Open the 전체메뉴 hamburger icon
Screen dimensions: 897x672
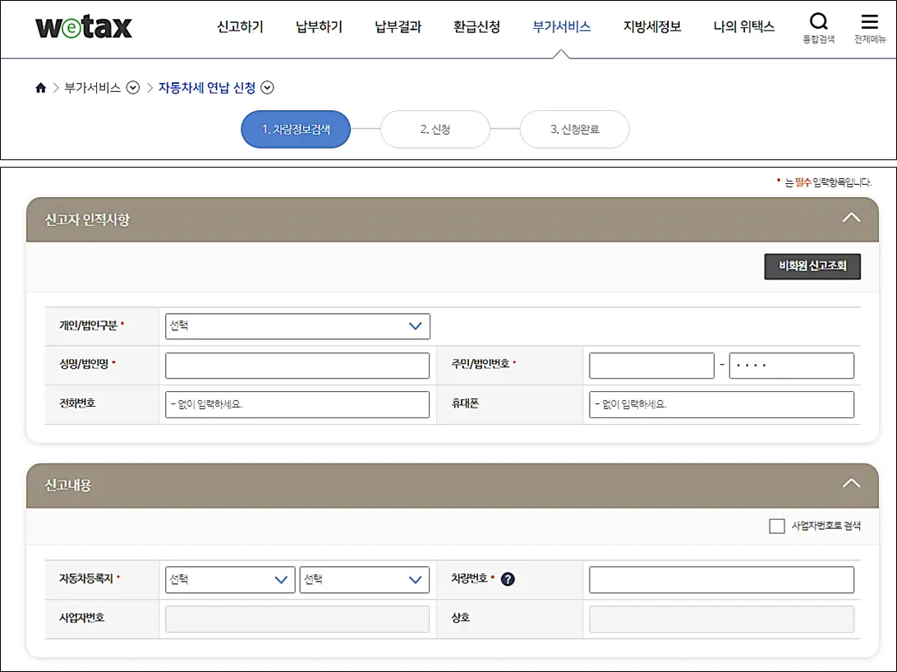tap(869, 23)
